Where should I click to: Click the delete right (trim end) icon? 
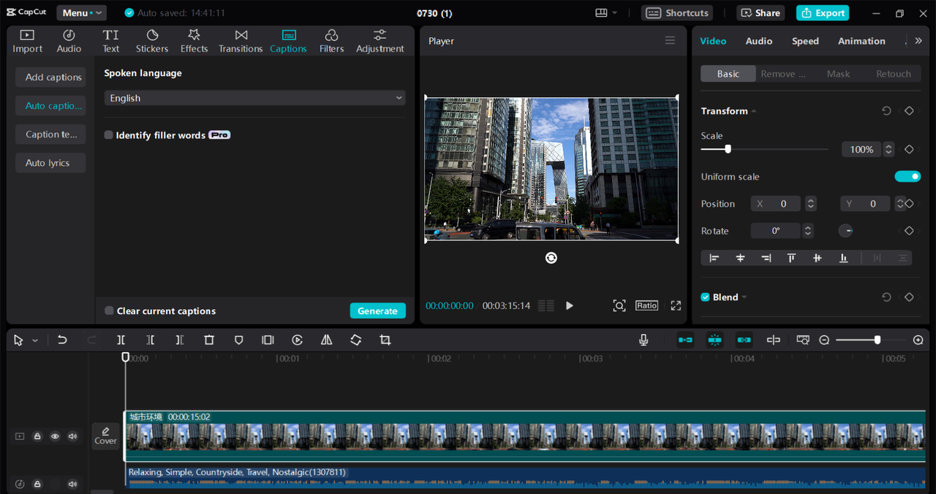pyautogui.click(x=179, y=340)
